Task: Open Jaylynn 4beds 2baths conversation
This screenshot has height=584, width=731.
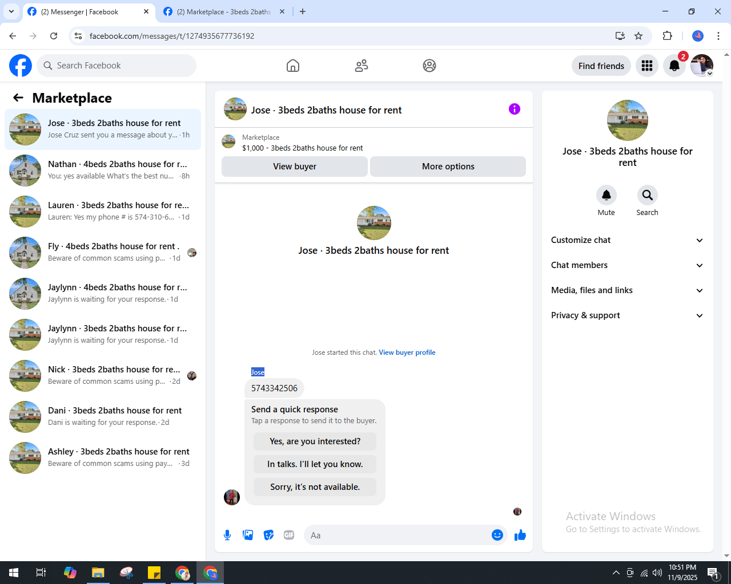Action: tap(103, 293)
